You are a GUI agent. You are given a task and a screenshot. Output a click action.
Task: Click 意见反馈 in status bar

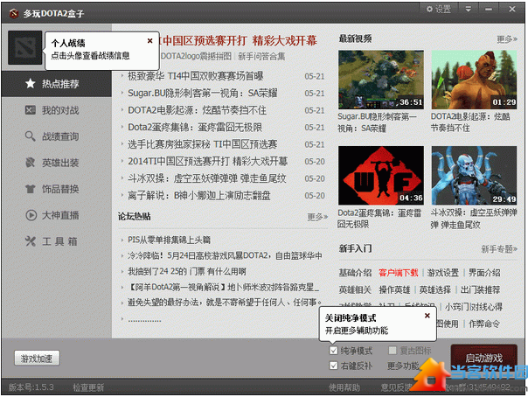[x=396, y=387]
